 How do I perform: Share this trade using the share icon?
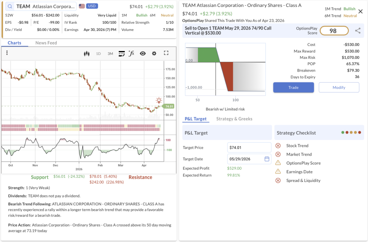(358, 31)
